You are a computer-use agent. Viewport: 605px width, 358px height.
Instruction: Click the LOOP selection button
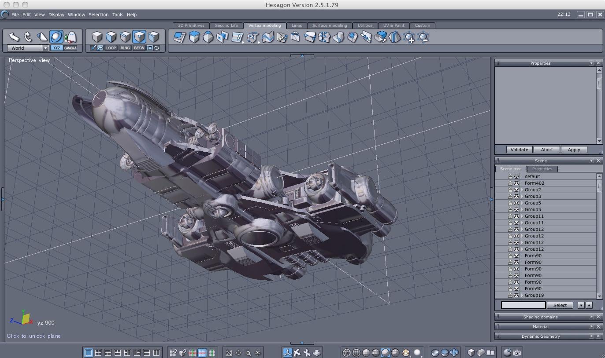111,48
